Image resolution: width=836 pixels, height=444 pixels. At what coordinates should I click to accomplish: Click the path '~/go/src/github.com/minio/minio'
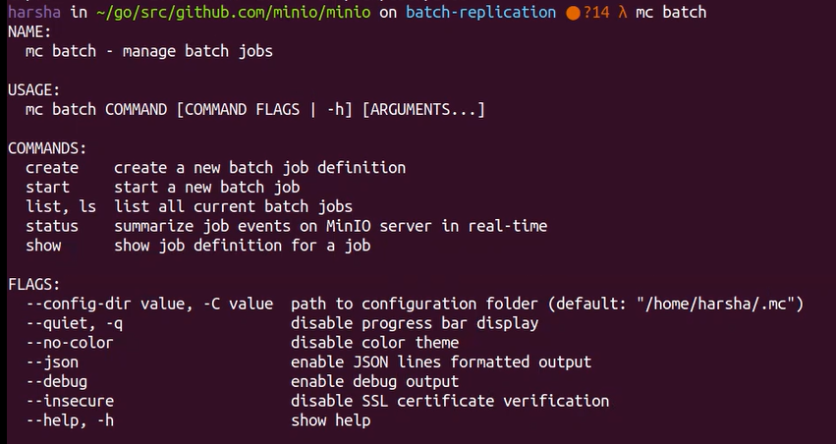point(234,12)
